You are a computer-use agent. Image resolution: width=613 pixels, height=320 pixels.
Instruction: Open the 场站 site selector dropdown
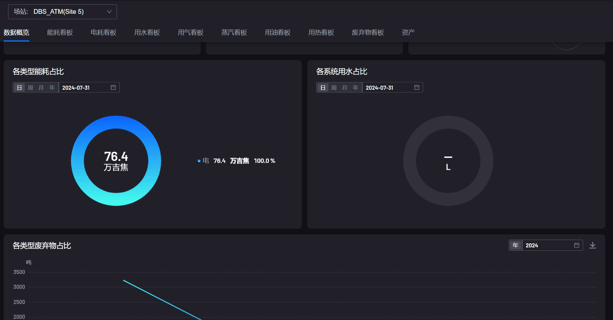click(63, 12)
